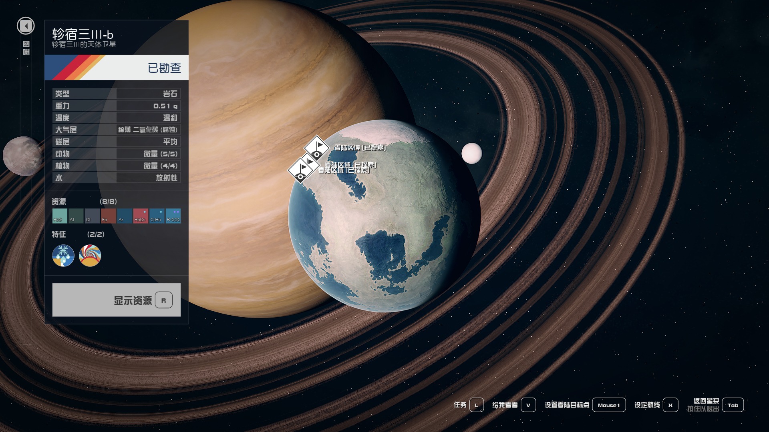This screenshot has height=432, width=769.
Task: Select the C6Hn resource tile
Action: pyautogui.click(x=157, y=216)
